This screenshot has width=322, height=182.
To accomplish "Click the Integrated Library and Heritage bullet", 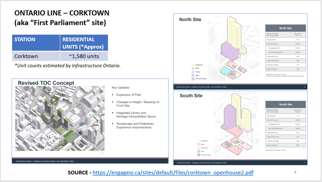I will coord(136,115).
